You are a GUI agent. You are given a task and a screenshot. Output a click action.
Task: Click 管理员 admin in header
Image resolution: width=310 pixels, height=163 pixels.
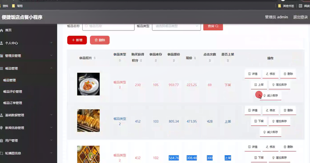[x=276, y=17]
